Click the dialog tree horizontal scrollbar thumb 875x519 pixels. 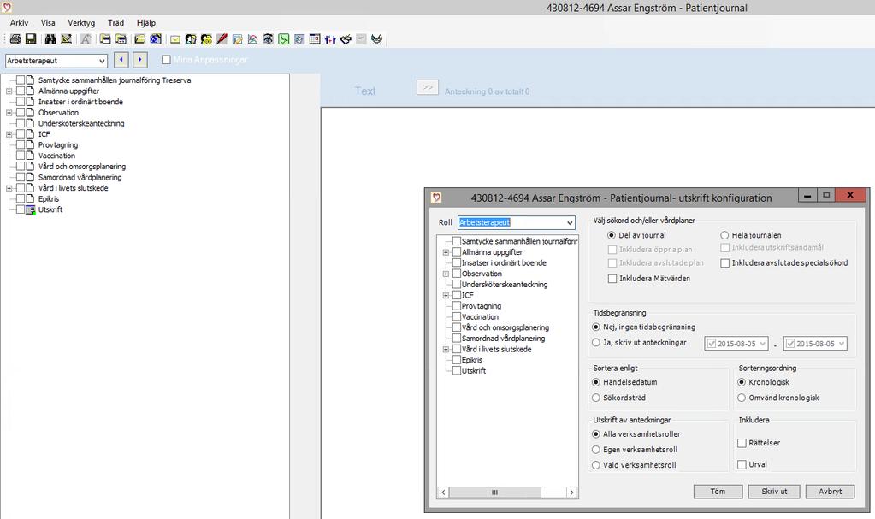[494, 492]
